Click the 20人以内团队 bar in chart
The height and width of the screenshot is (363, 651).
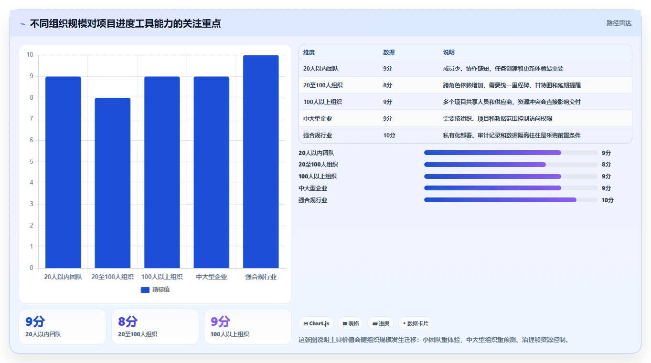click(63, 172)
